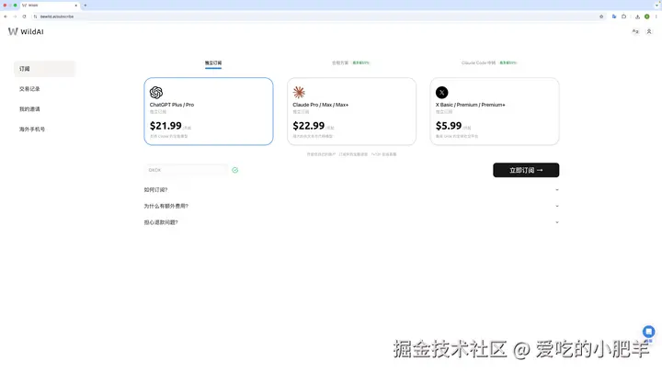Open a new browser tab
Viewport: 662px width, 372px height.
point(85,6)
